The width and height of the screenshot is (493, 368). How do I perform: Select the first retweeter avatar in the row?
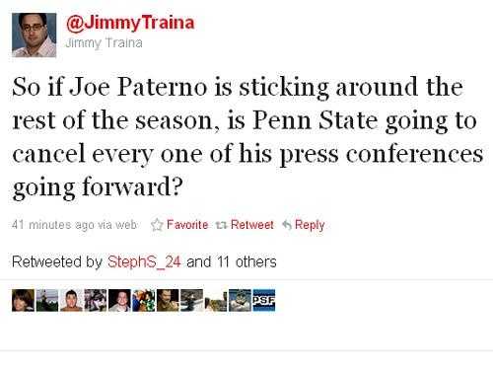[23, 300]
